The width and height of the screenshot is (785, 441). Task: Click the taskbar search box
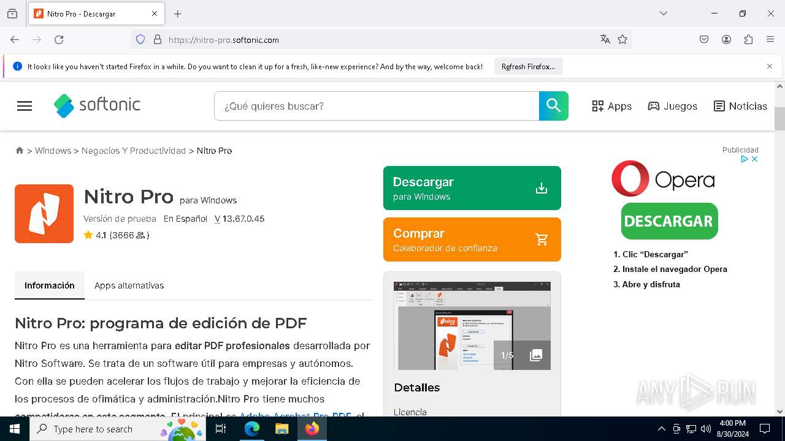click(x=118, y=429)
